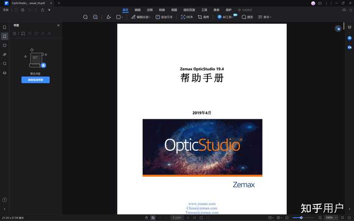The image size is (354, 221).
Task: Open the properties panel icon in right sidebar
Action: tap(350, 28)
